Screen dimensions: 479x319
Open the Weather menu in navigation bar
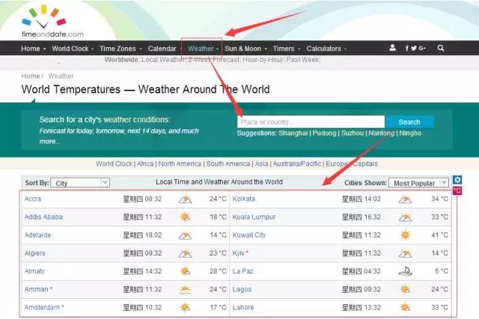(x=201, y=49)
